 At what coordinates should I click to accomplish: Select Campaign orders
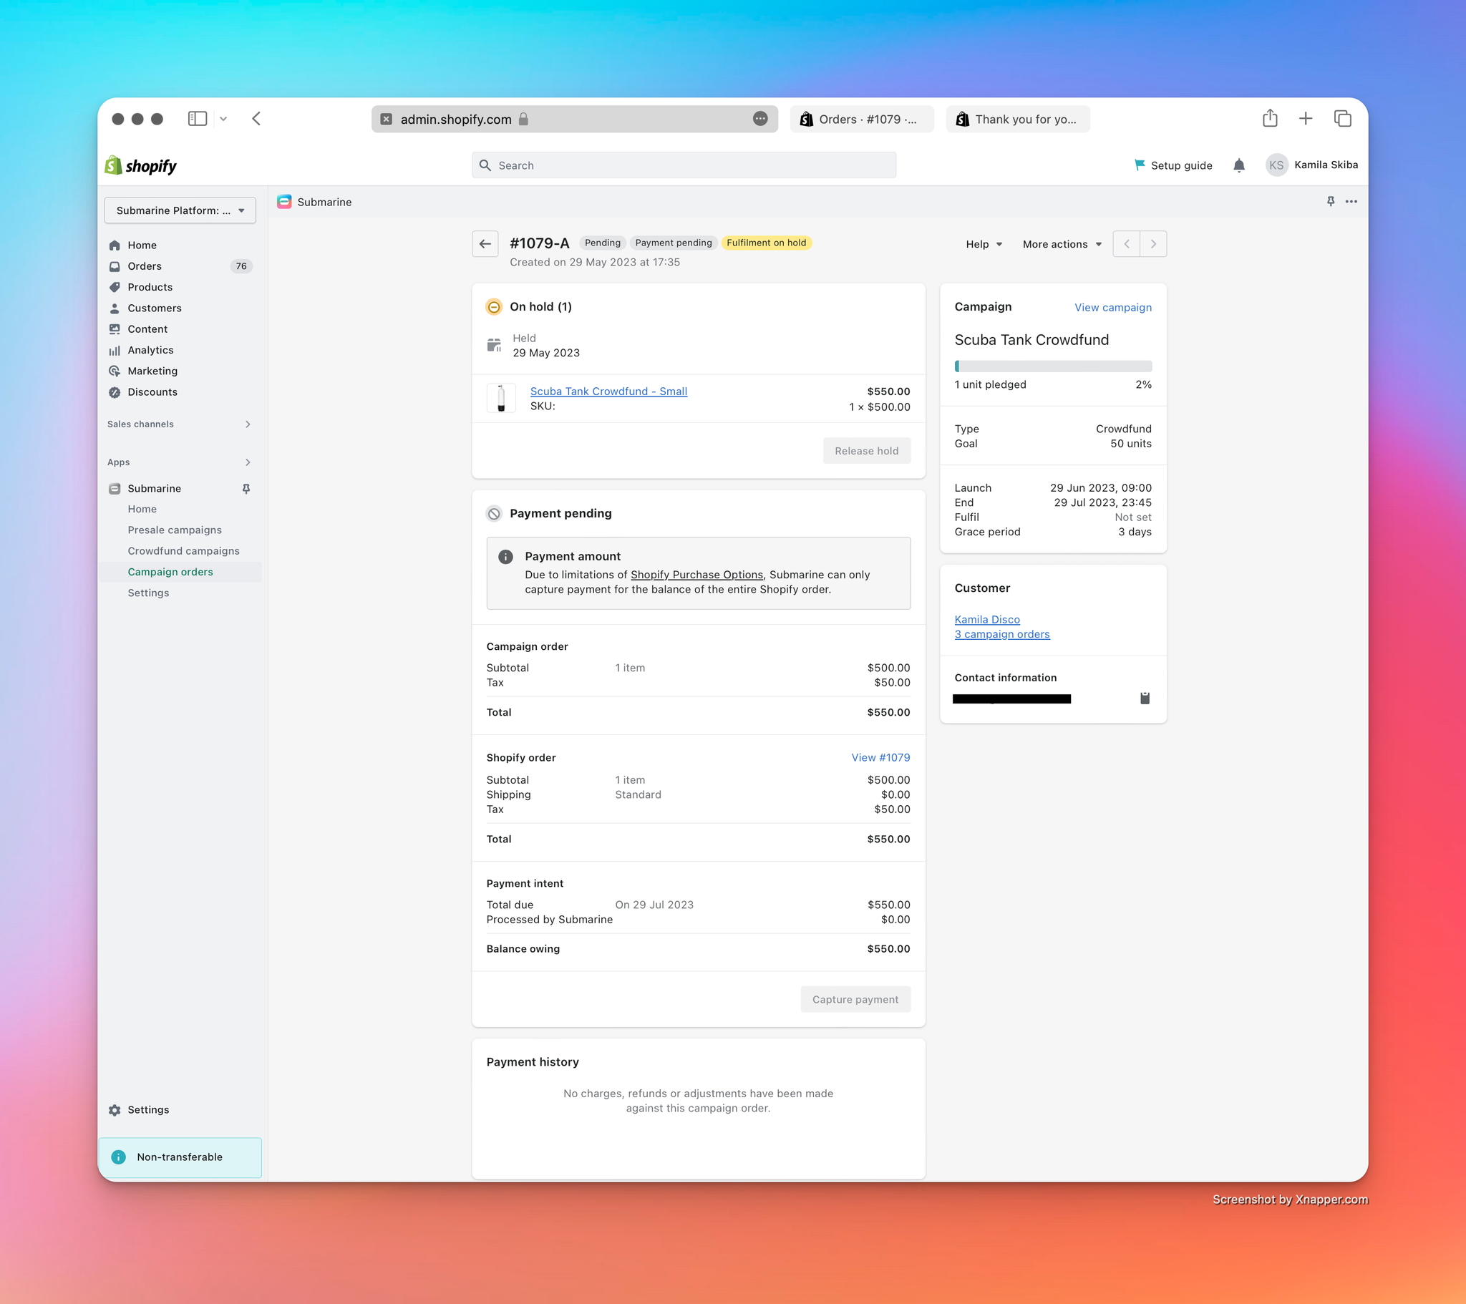170,573
